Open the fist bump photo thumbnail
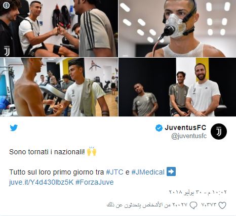The height and width of the screenshot is (216, 236). pyautogui.click(x=59, y=28)
